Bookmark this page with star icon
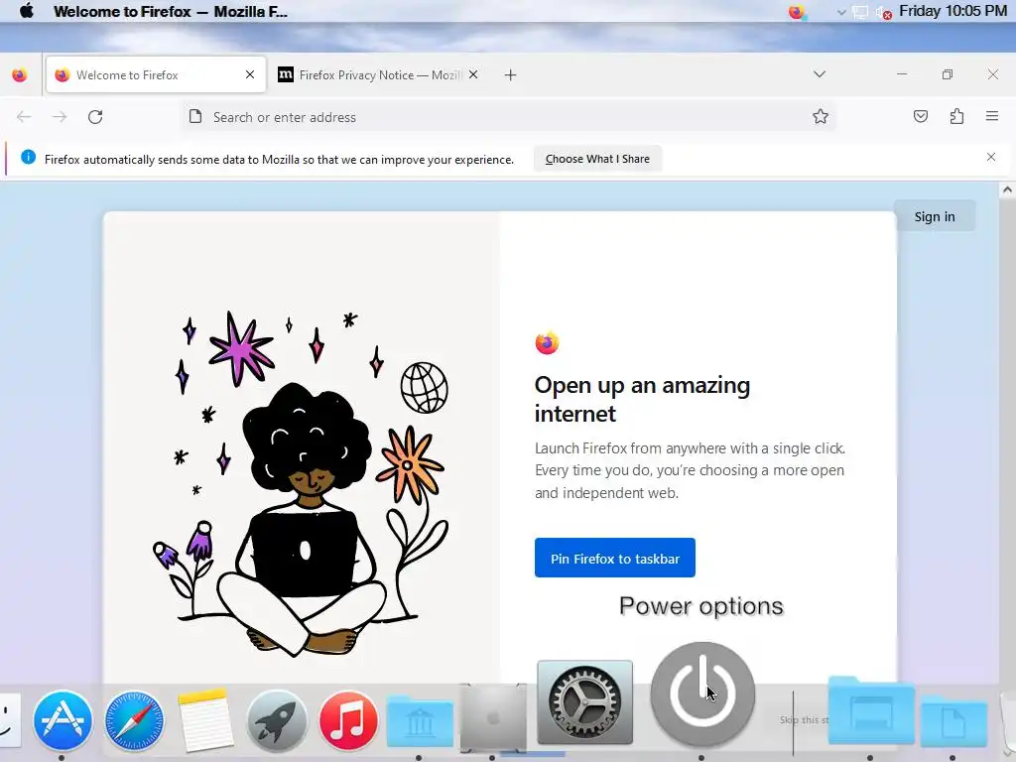1016x762 pixels. pyautogui.click(x=820, y=117)
